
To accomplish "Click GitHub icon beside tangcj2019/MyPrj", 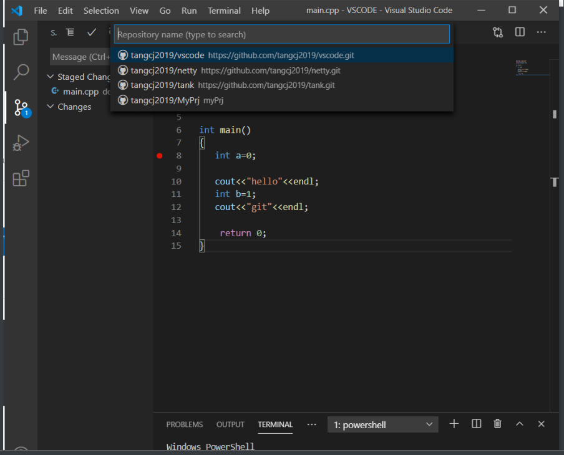I will coord(123,100).
